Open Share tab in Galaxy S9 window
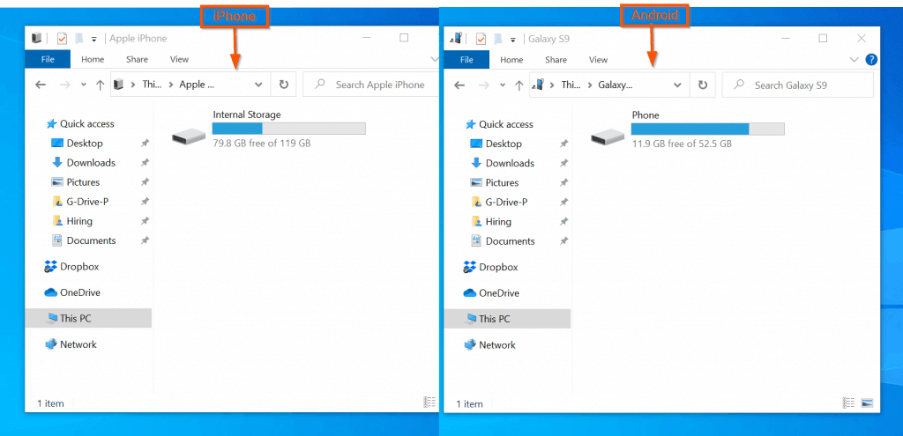Image resolution: width=903 pixels, height=436 pixels. pyautogui.click(x=556, y=60)
